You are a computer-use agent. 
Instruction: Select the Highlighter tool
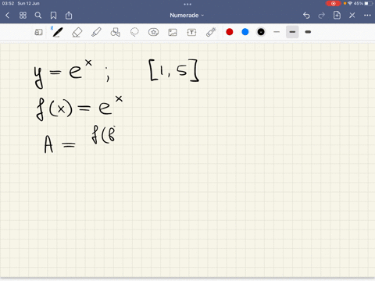[x=96, y=32]
